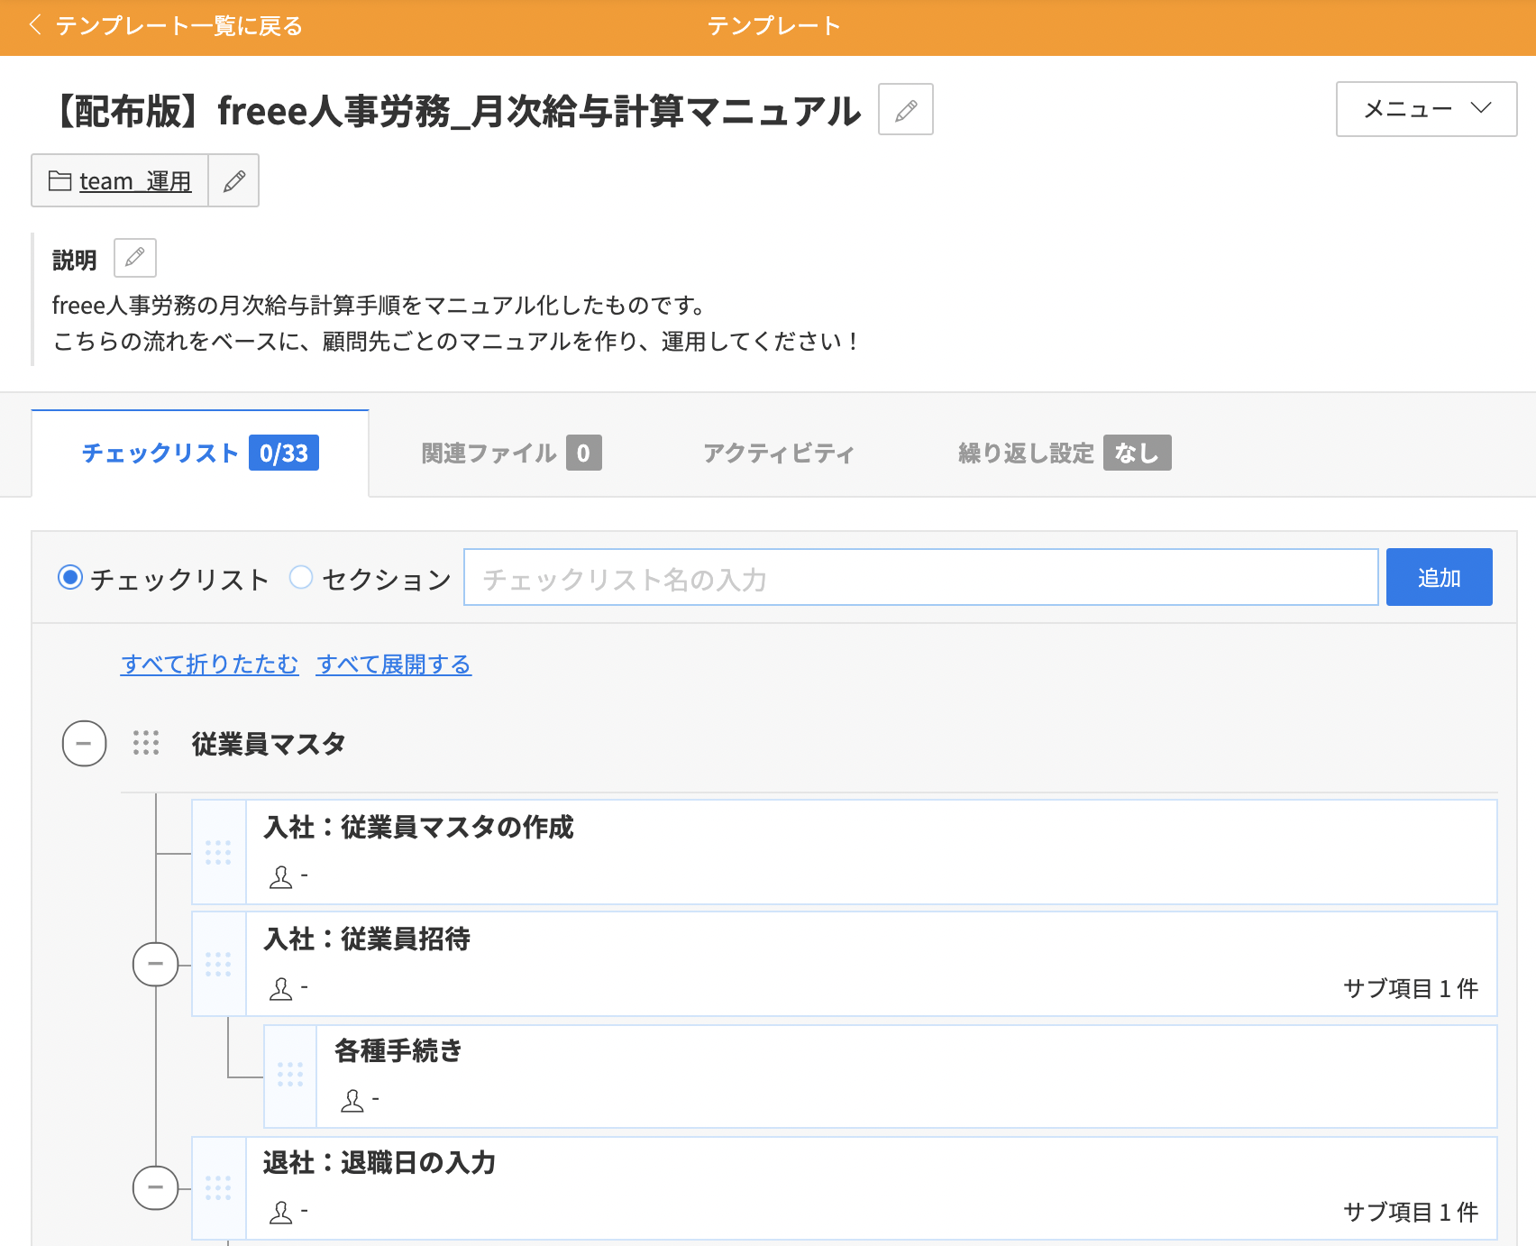Collapse the 従業員マスタ section
Viewport: 1536px width, 1246px height.
[84, 744]
